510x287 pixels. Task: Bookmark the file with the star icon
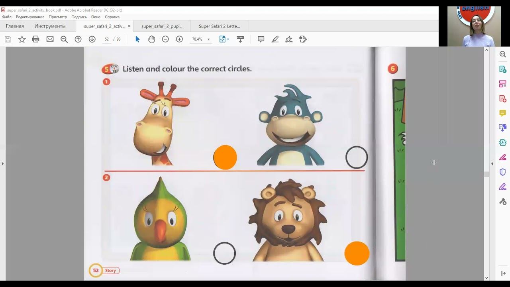coord(22,39)
